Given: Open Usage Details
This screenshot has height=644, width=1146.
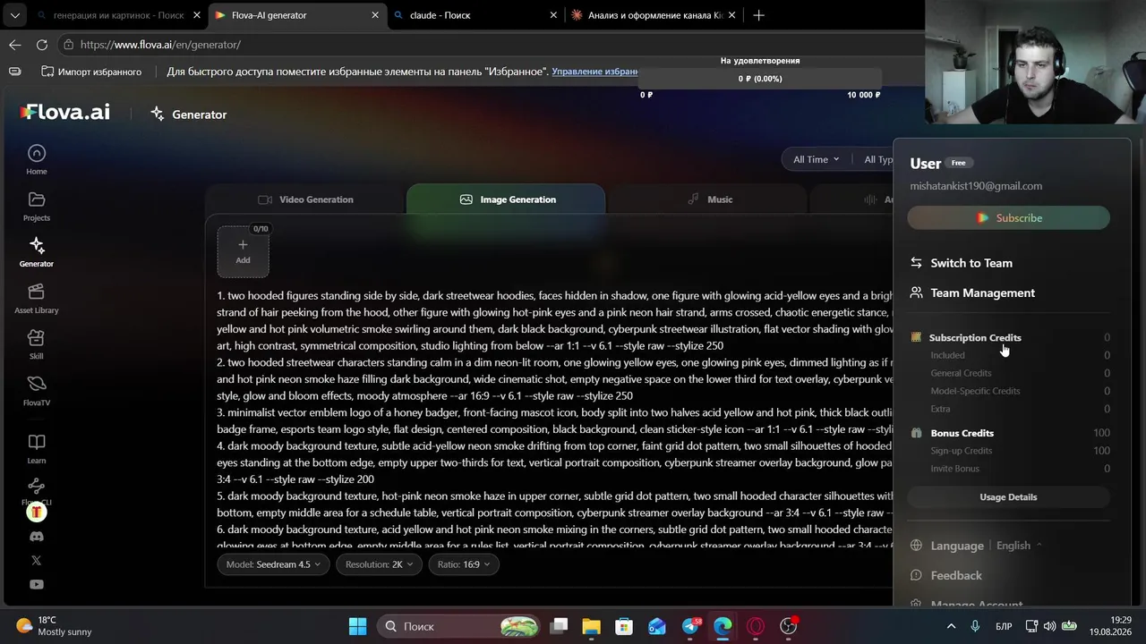Looking at the screenshot, I should coord(1008,496).
